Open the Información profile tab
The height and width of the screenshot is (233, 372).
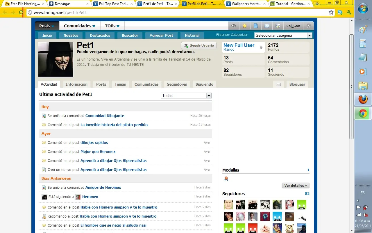77,84
